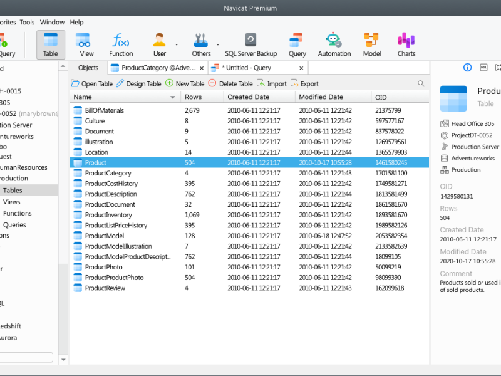
Task: Show the object information panel icon
Action: 467,68
